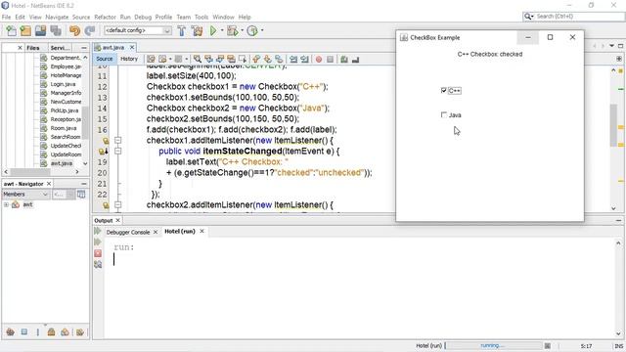Click the Profile Project clock icon
This screenshot has height=352, width=626.
pos(252,30)
